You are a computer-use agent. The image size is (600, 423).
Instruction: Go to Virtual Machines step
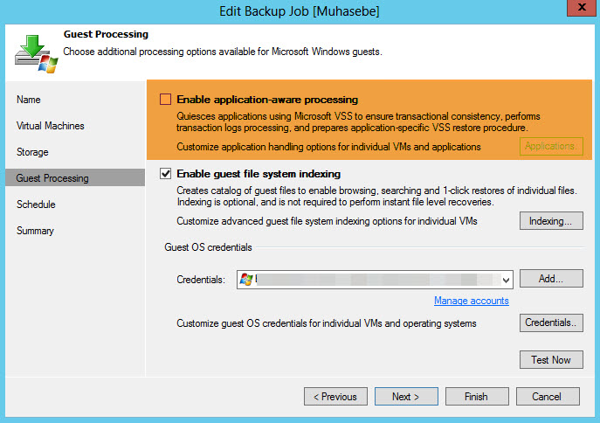[x=51, y=126]
